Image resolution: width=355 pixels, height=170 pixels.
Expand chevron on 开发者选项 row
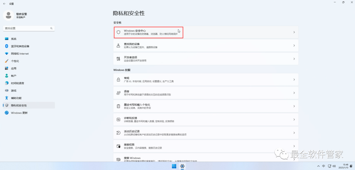pyautogui.click(x=294, y=59)
